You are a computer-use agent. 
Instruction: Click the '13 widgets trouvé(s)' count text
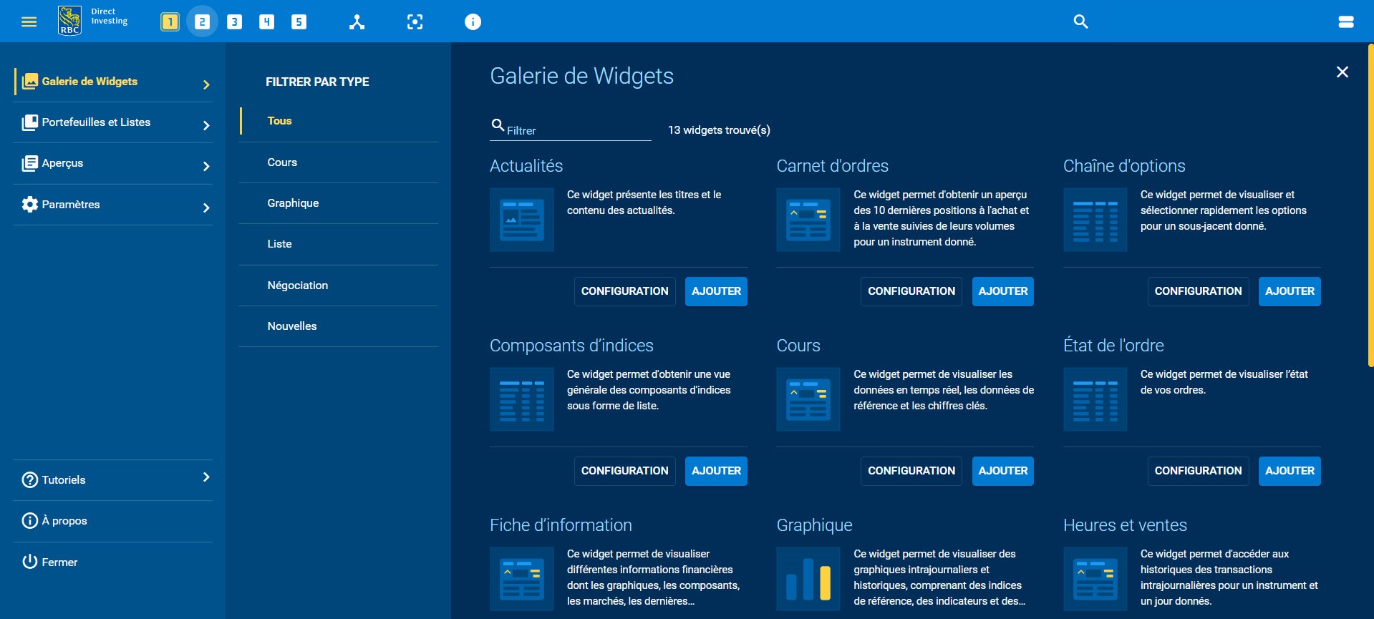[x=719, y=130]
